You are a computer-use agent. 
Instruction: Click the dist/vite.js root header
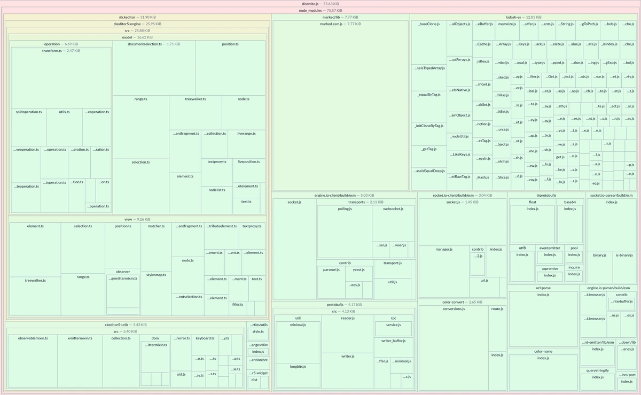click(320, 4)
